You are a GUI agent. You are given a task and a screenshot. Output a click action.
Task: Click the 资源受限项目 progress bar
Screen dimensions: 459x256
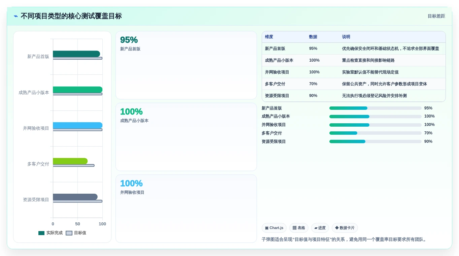(x=375, y=141)
